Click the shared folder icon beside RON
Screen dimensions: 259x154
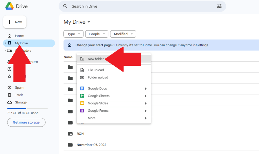(70, 134)
